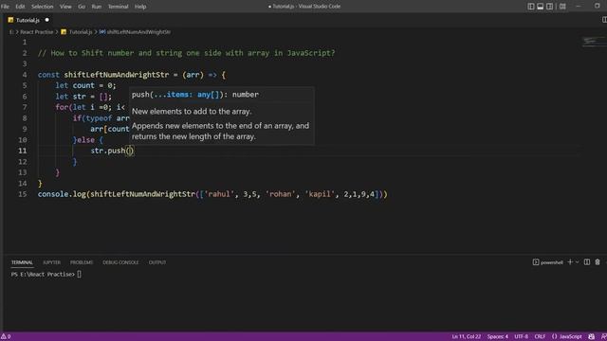The image size is (607, 341).
Task: Click the E: drive breadcrumb
Action: coord(11,32)
